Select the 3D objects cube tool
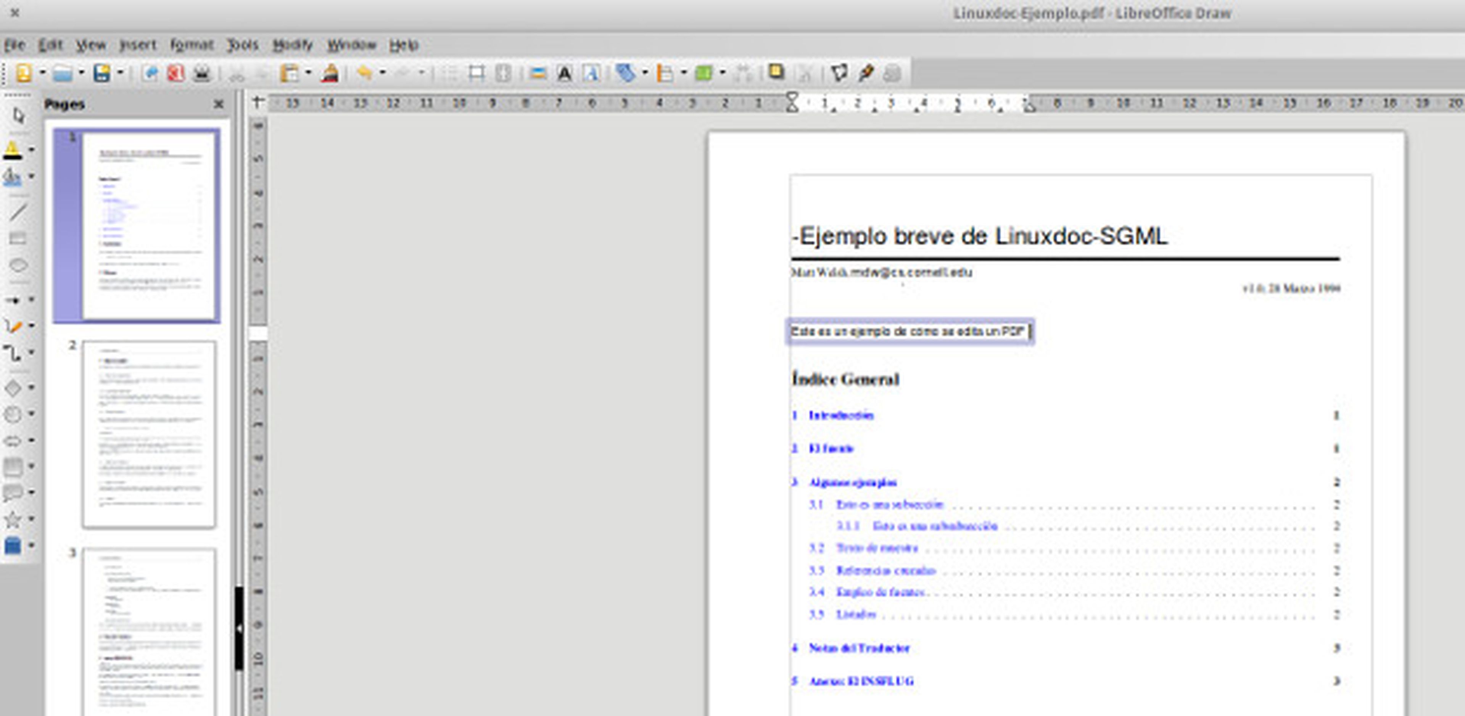 point(13,545)
